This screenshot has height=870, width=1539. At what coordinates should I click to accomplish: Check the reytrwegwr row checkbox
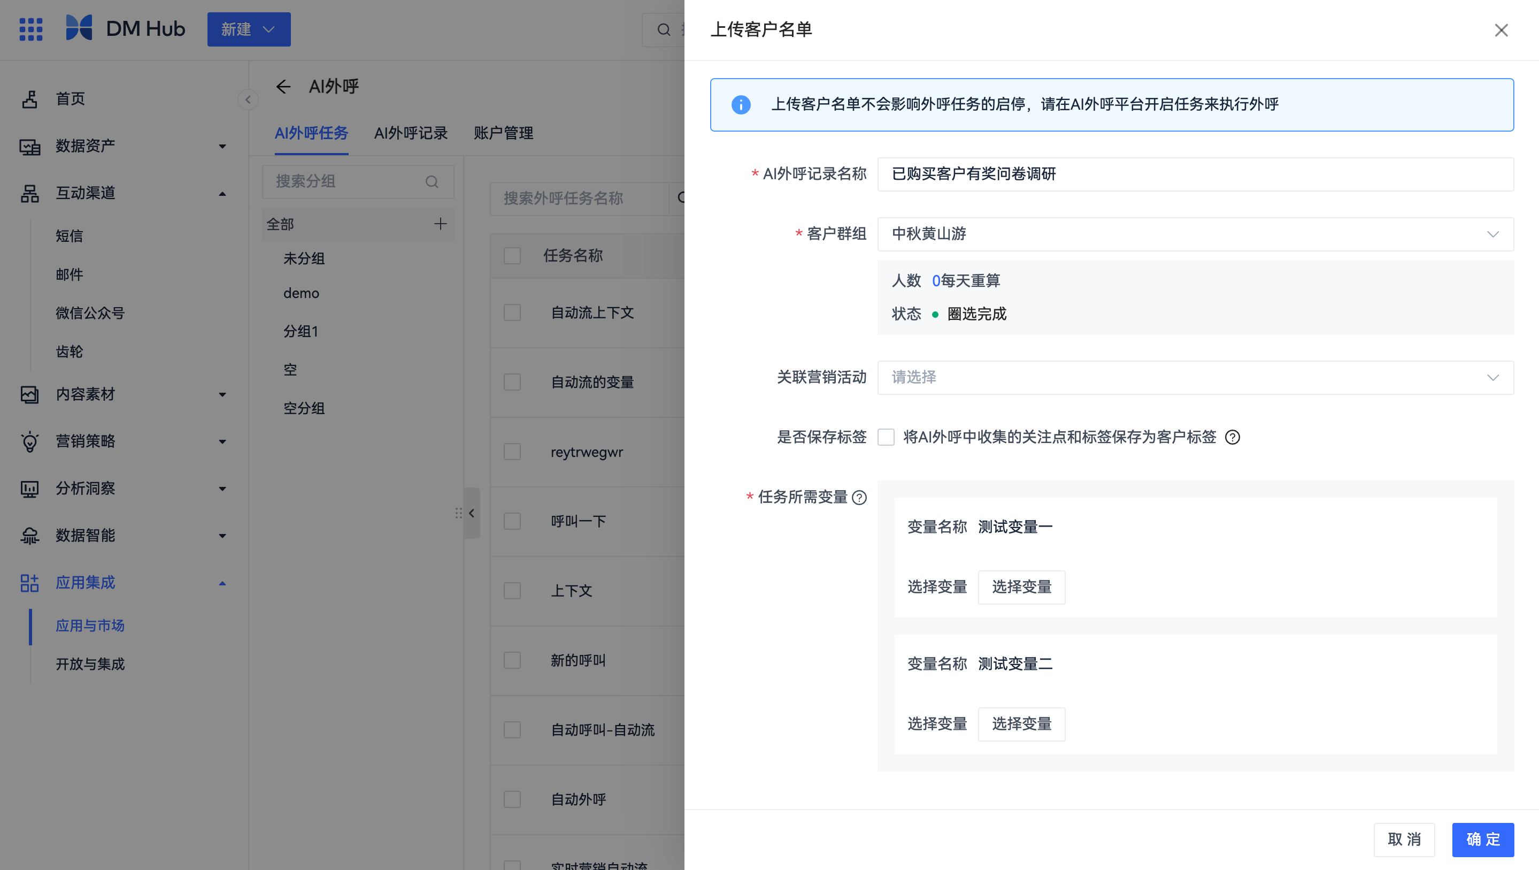512,452
